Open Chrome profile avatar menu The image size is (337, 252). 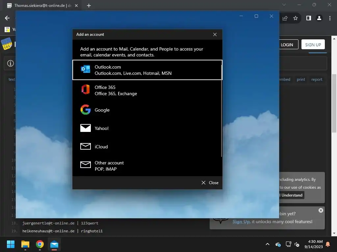tap(319, 18)
